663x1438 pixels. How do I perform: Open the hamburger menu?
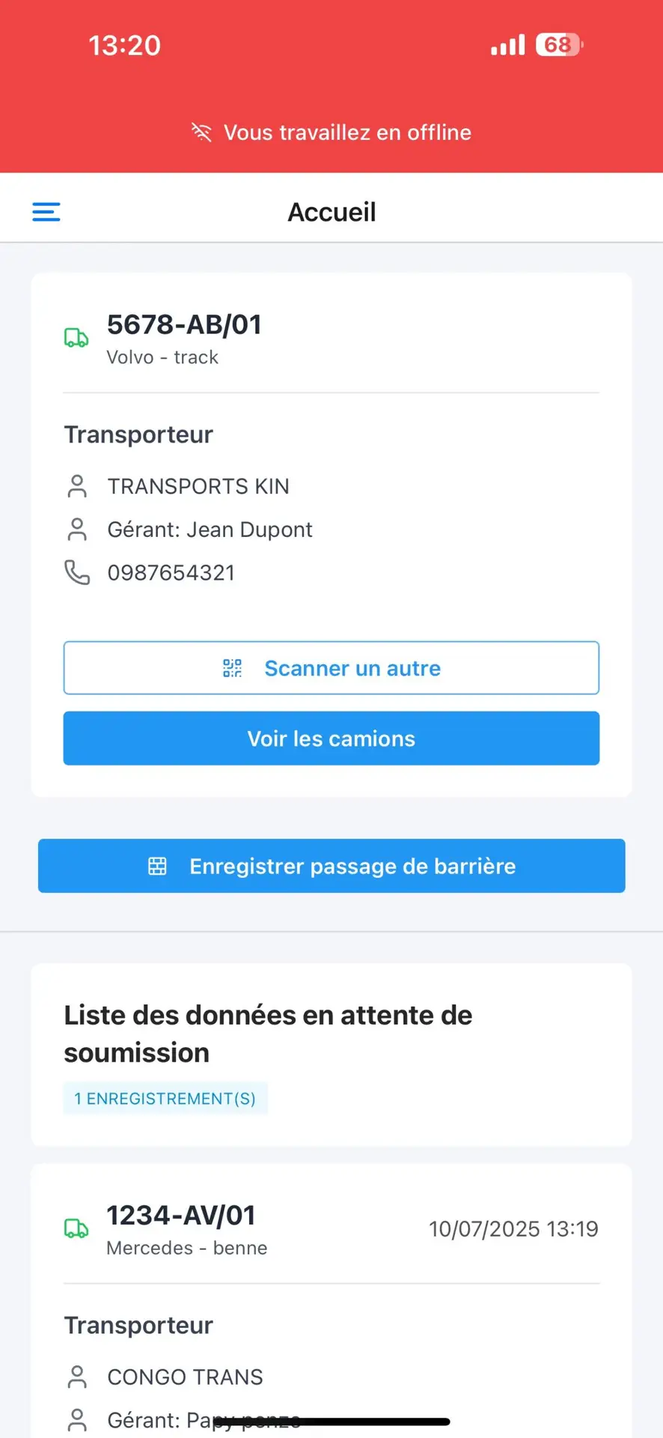[46, 212]
